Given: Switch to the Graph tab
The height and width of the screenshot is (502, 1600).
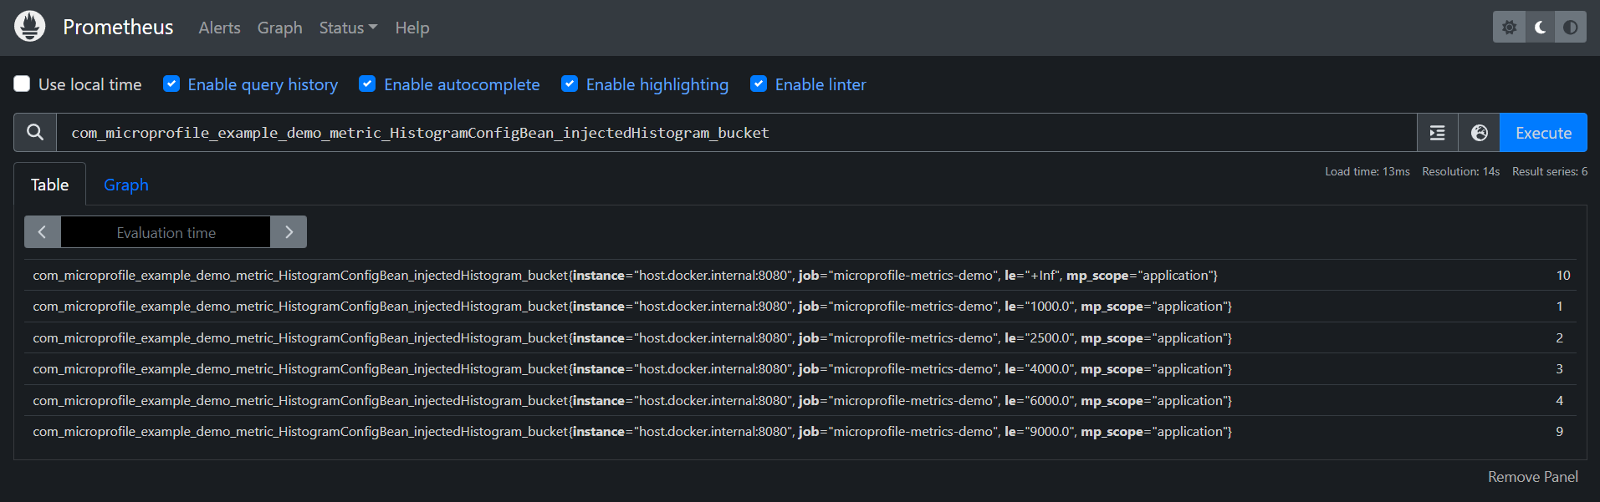Looking at the screenshot, I should click(126, 185).
